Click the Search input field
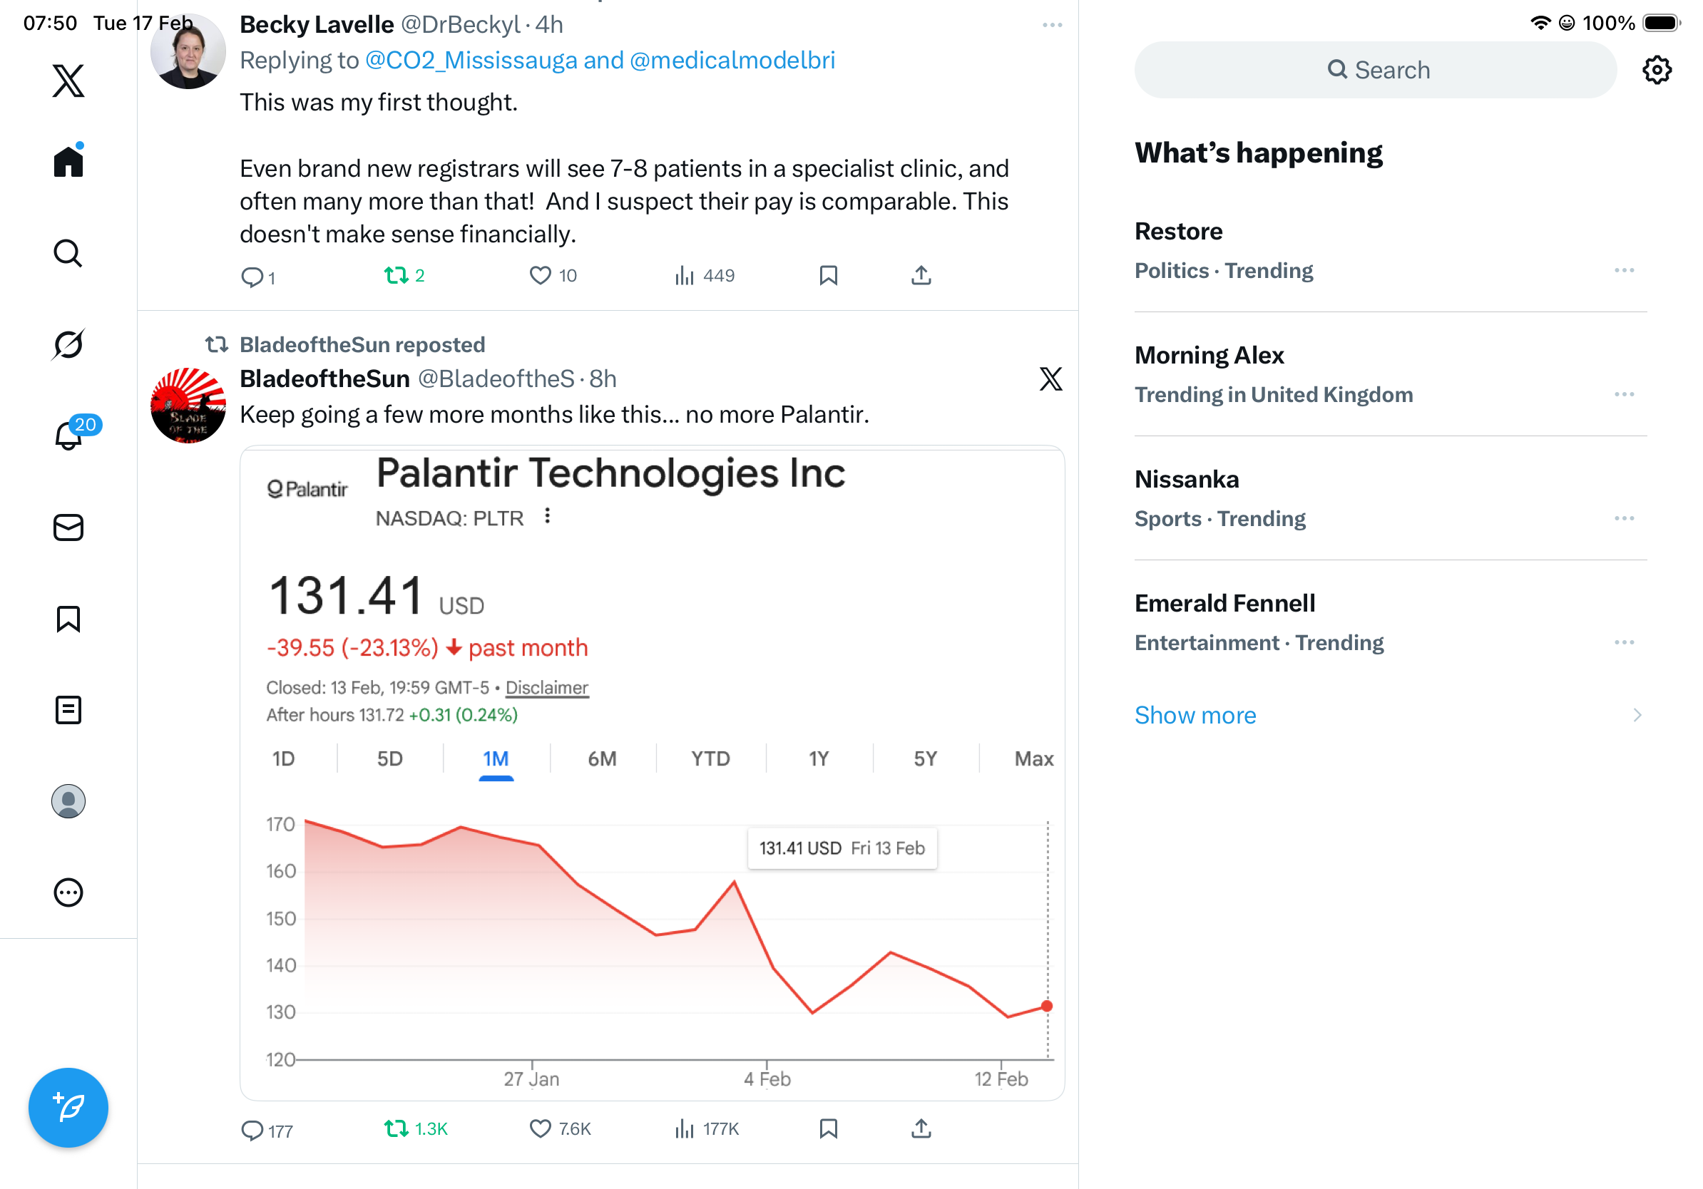The width and height of the screenshot is (1703, 1189). click(1375, 71)
